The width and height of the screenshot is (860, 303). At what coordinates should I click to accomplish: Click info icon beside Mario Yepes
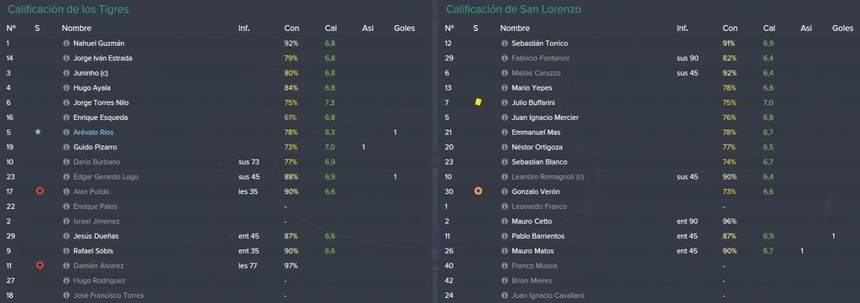[505, 87]
